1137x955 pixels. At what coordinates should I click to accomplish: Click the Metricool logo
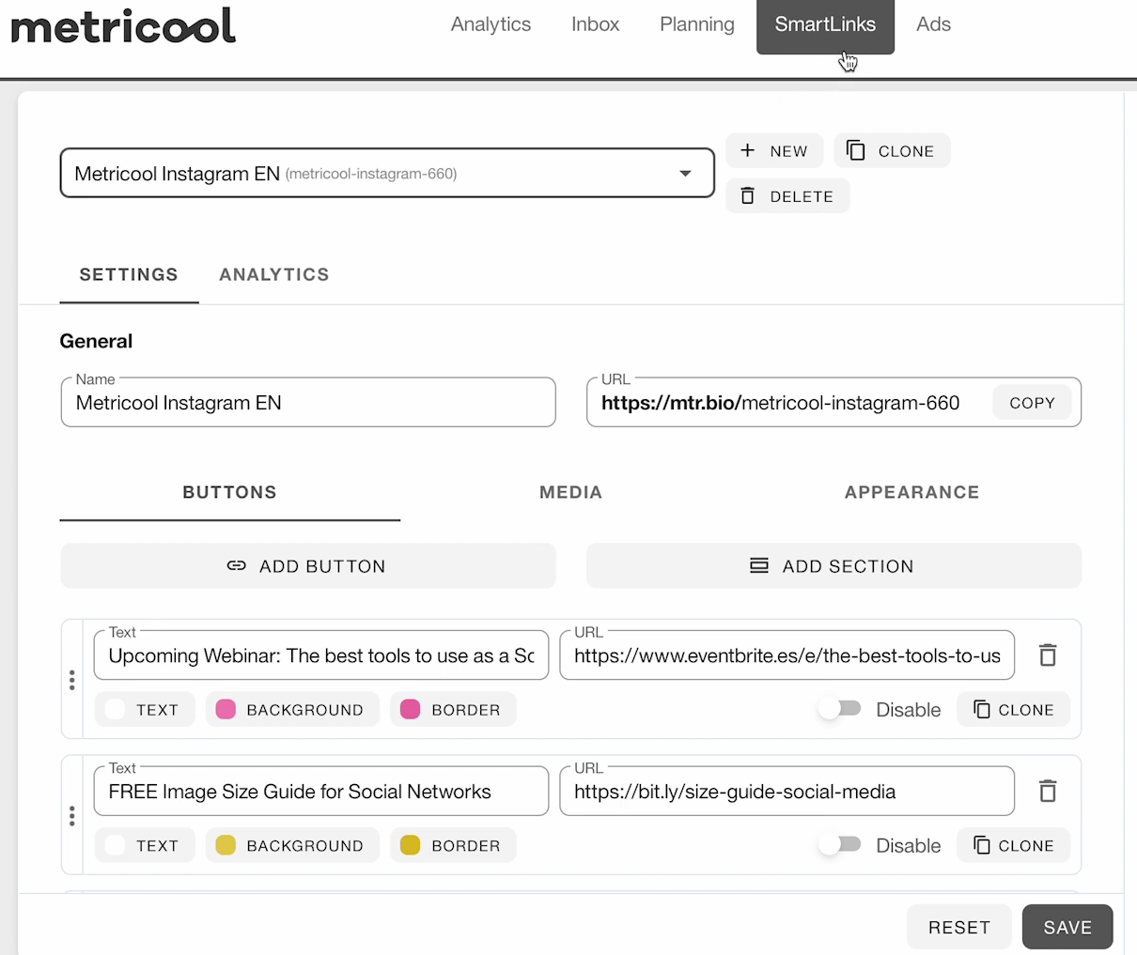point(123,25)
